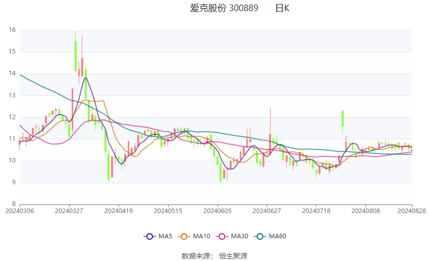Click the MA30 legend label text
This screenshot has height=261, width=429.
239,236
